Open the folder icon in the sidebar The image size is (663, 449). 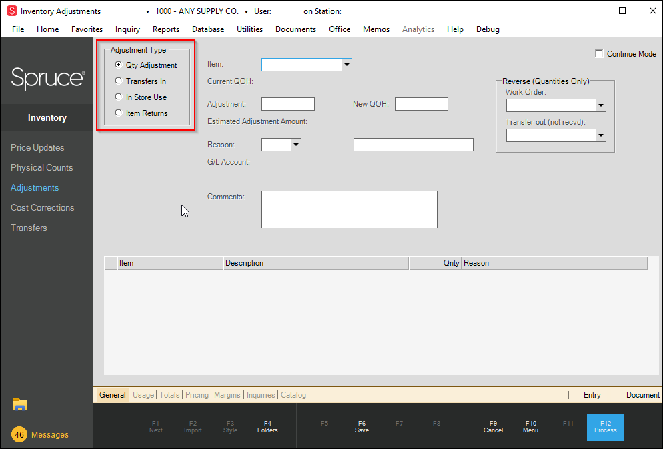tap(20, 404)
